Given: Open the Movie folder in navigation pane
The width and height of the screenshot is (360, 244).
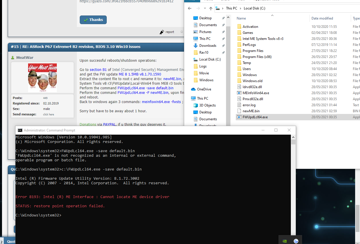Looking at the screenshot, I should coord(204,73).
